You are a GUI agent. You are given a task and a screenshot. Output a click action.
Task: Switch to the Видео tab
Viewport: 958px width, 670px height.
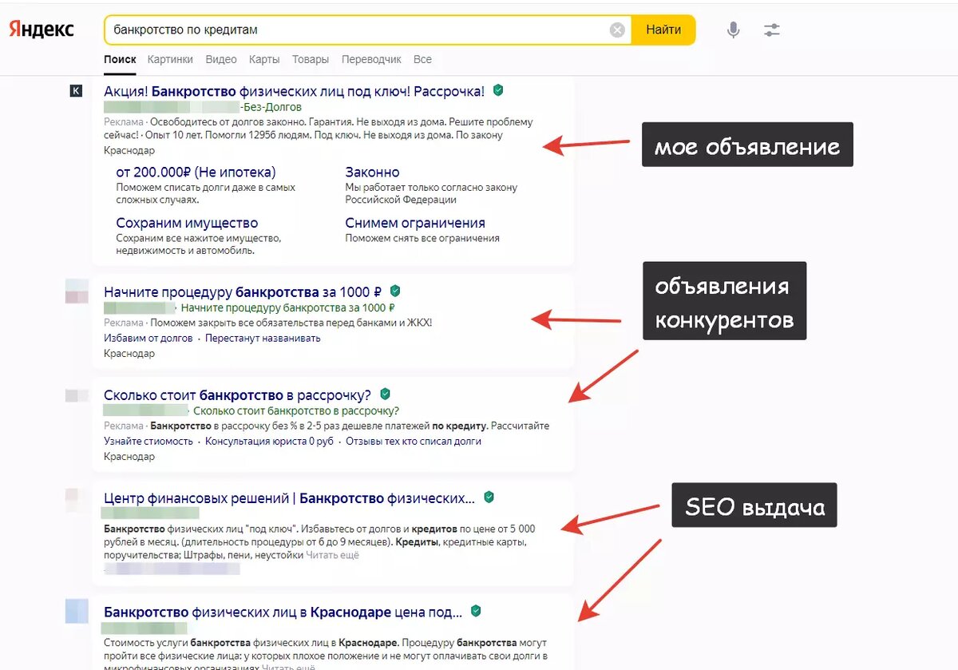coord(221,60)
